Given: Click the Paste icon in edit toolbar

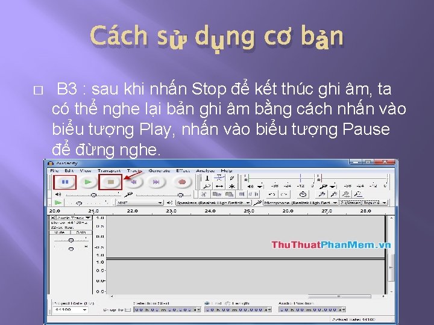Looking at the screenshot, I should 229,194.
